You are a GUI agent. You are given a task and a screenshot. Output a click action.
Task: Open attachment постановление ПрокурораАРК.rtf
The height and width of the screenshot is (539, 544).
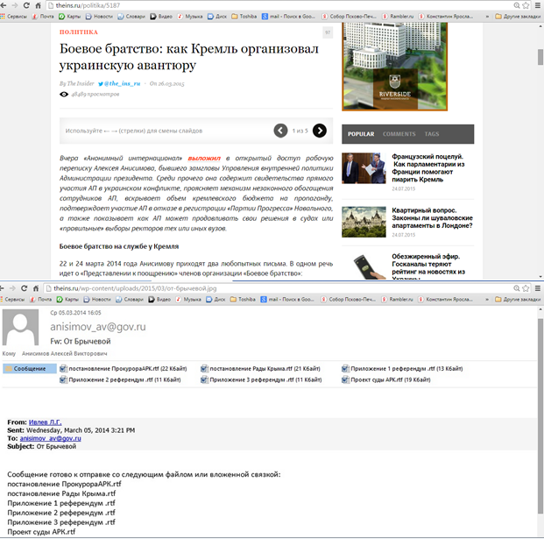point(124,369)
